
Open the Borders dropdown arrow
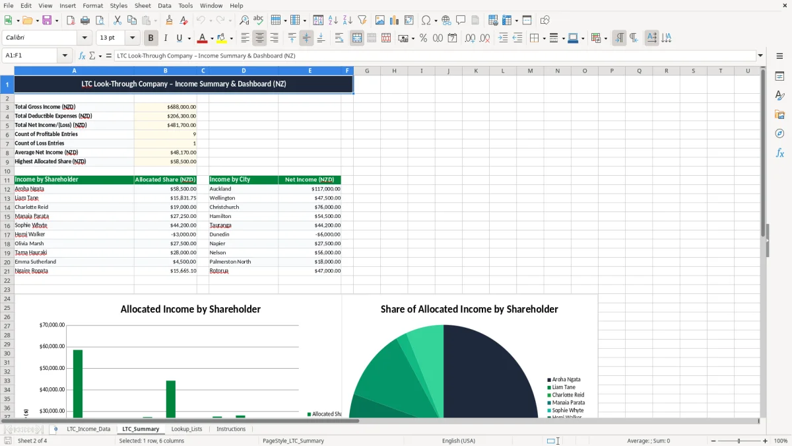point(544,38)
